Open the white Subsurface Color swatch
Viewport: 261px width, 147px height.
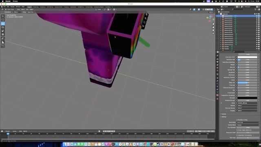click(x=247, y=57)
